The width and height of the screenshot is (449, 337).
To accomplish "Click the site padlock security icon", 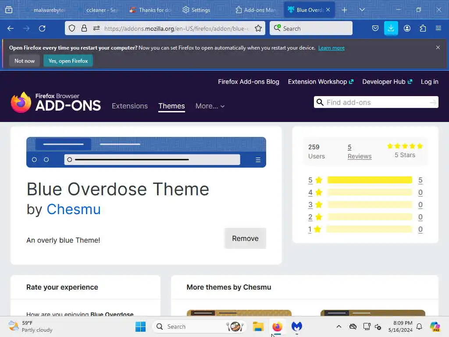I will click(x=84, y=28).
